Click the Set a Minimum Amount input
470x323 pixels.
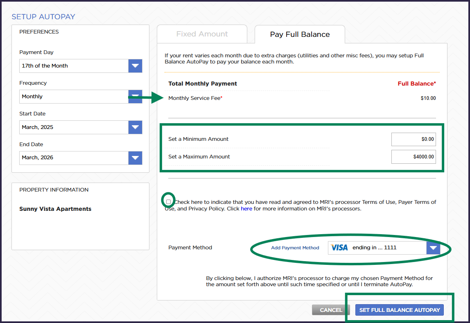[x=414, y=139]
